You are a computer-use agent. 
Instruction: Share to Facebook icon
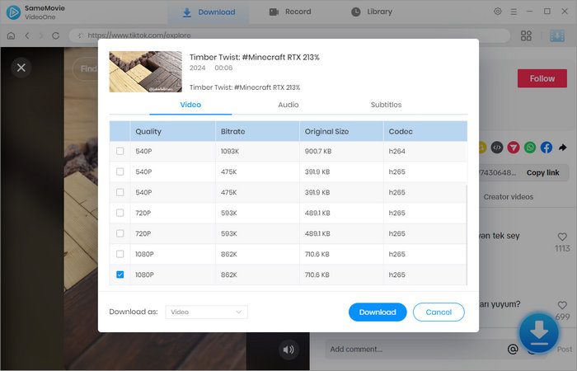547,148
